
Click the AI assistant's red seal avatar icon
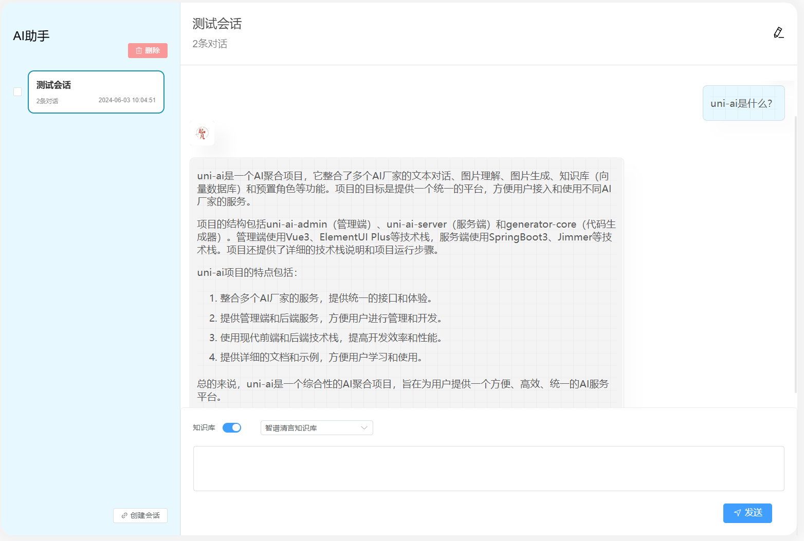202,134
